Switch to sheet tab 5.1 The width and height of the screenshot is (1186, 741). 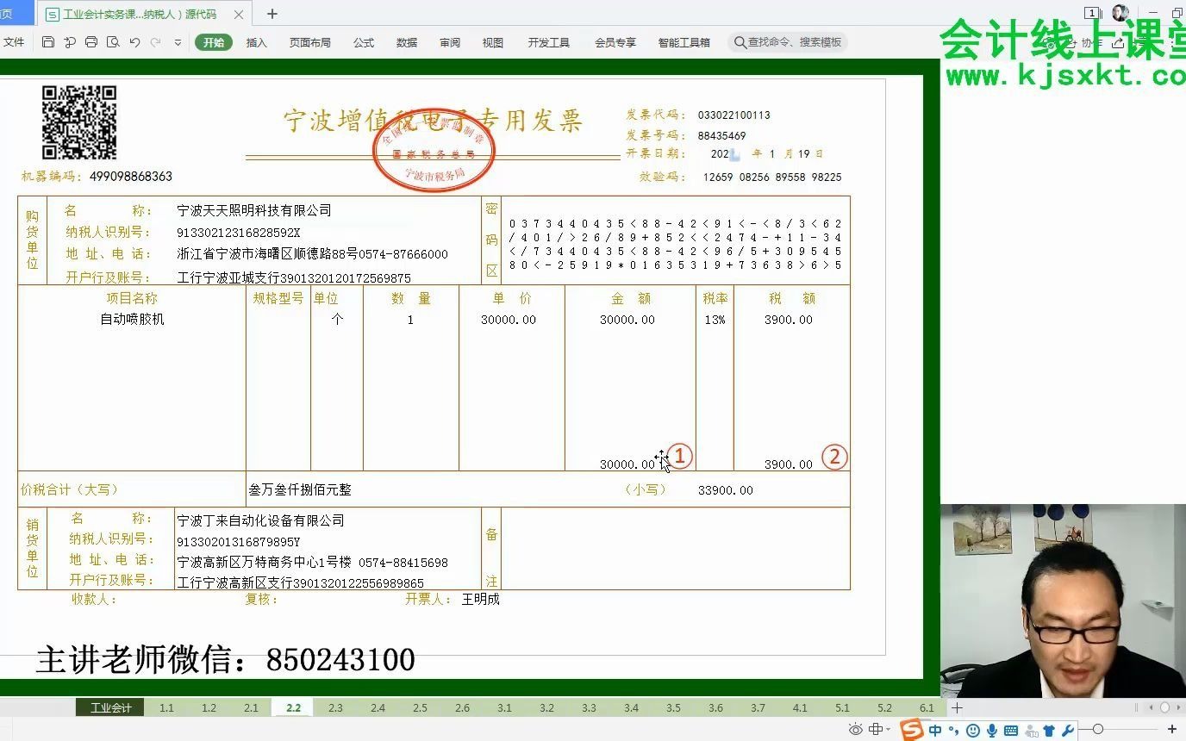click(x=842, y=707)
